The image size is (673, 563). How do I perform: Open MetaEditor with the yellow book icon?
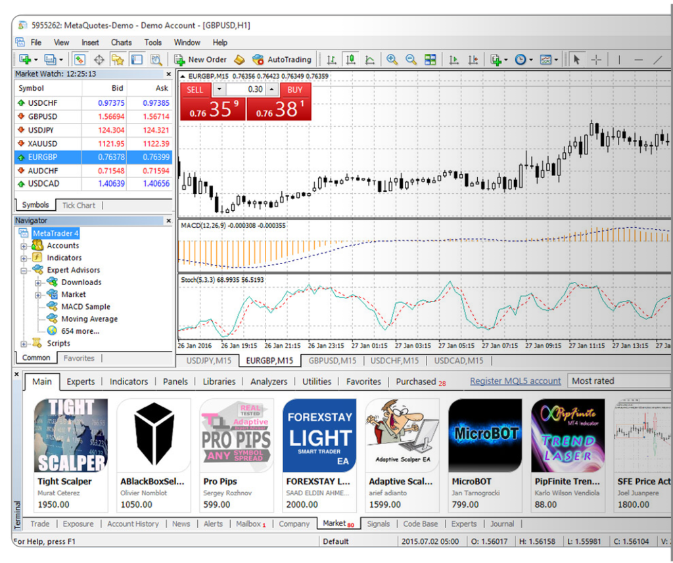click(239, 60)
